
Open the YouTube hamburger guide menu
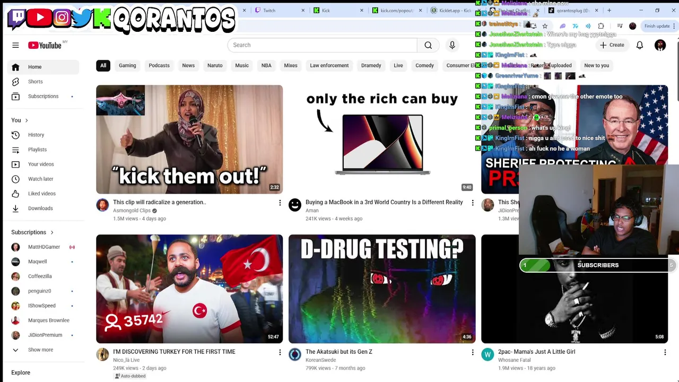15,45
